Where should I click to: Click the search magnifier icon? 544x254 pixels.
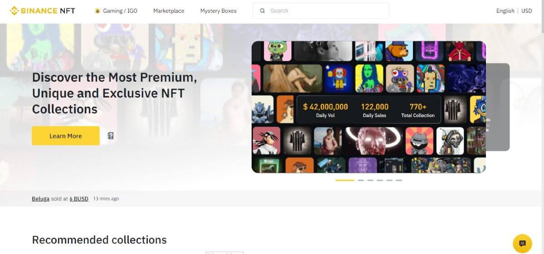[x=262, y=11]
